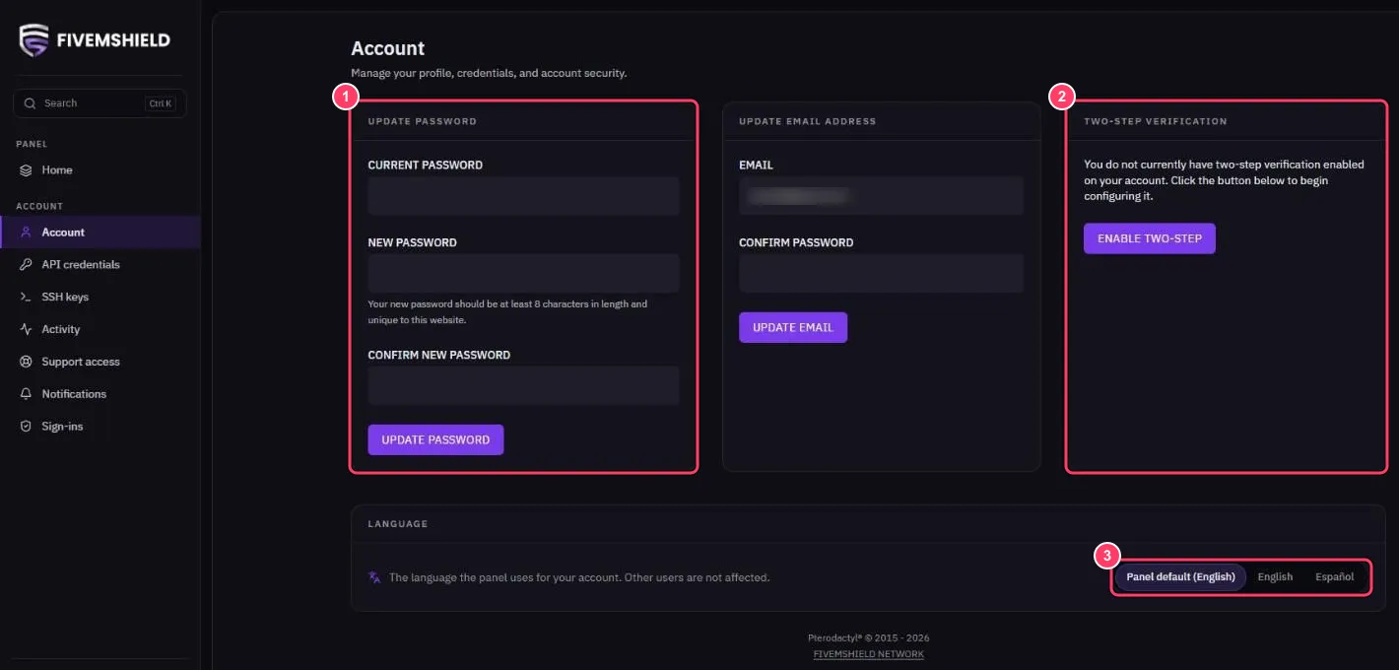This screenshot has width=1399, height=670.
Task: Click the Account person icon in sidebar
Action: pyautogui.click(x=27, y=233)
